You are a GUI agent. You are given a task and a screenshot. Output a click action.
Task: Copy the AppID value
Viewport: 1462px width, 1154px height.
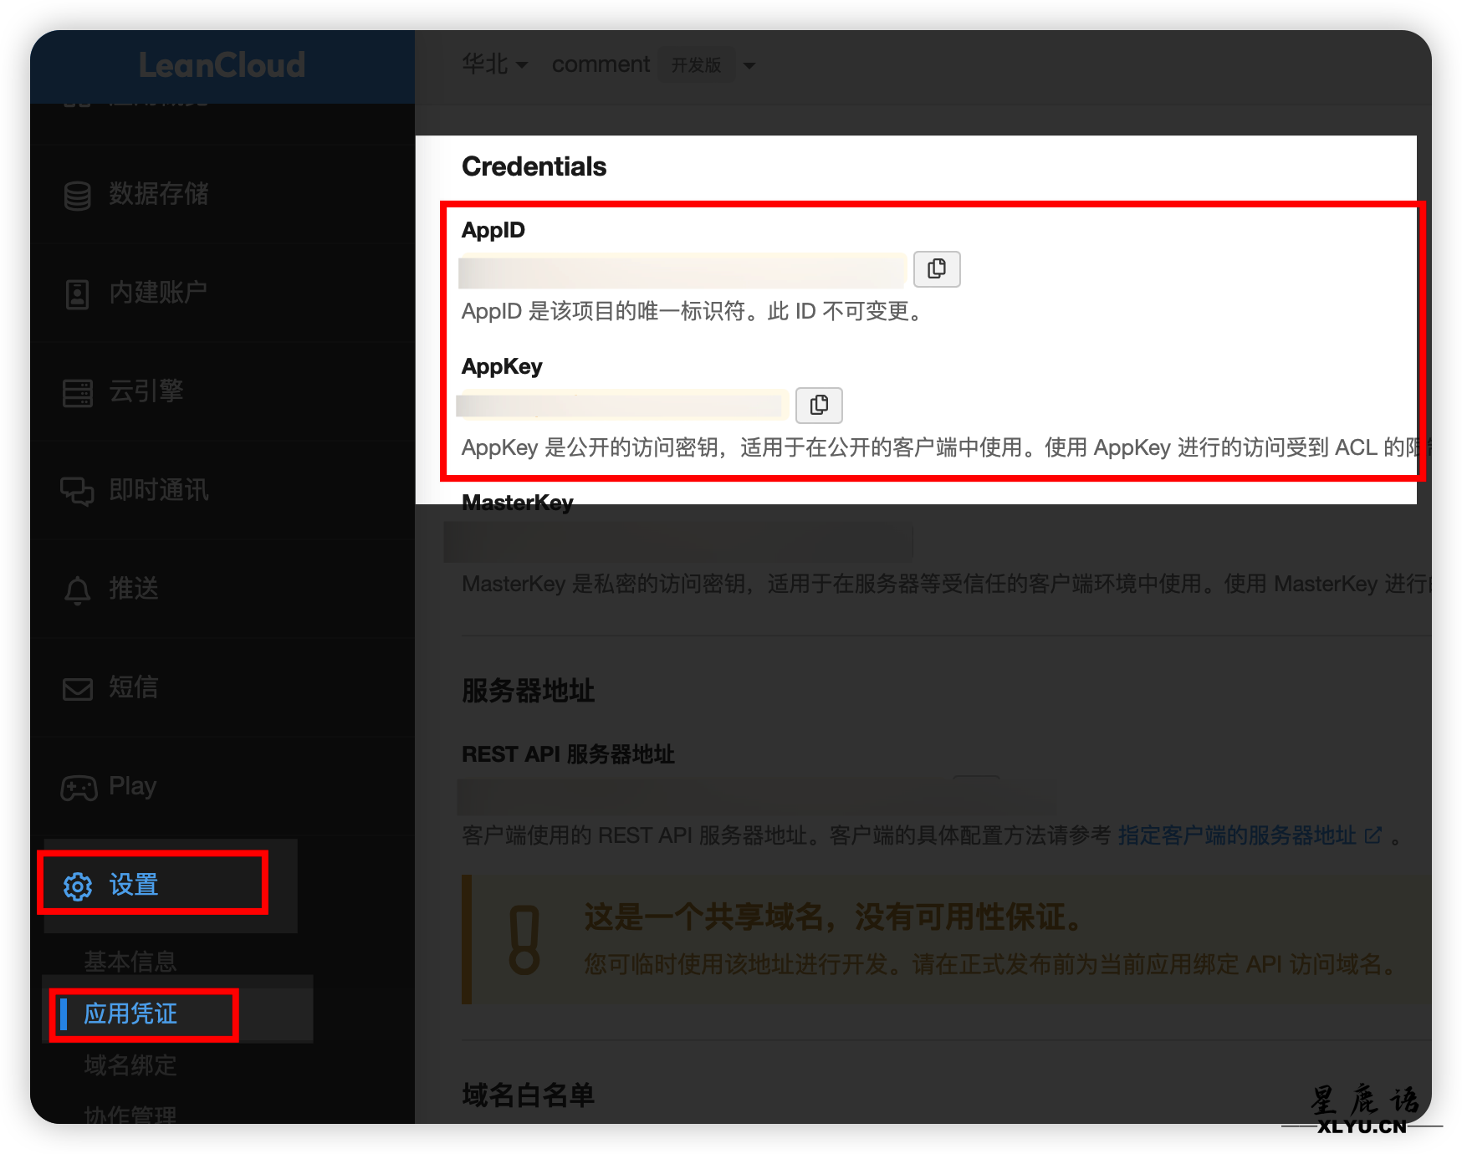(936, 269)
